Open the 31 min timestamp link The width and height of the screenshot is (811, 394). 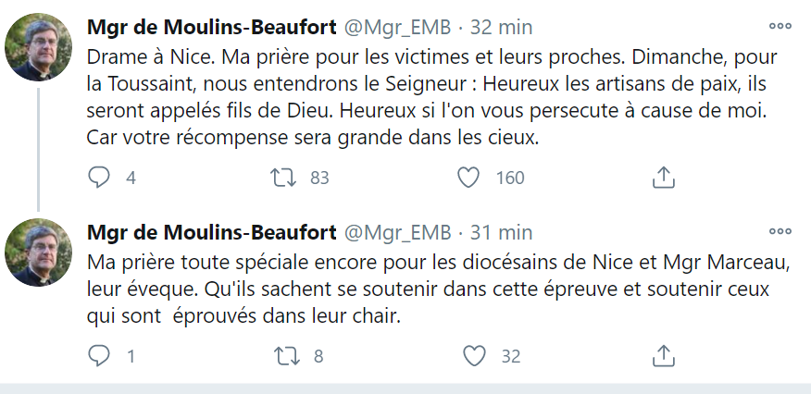[501, 231]
